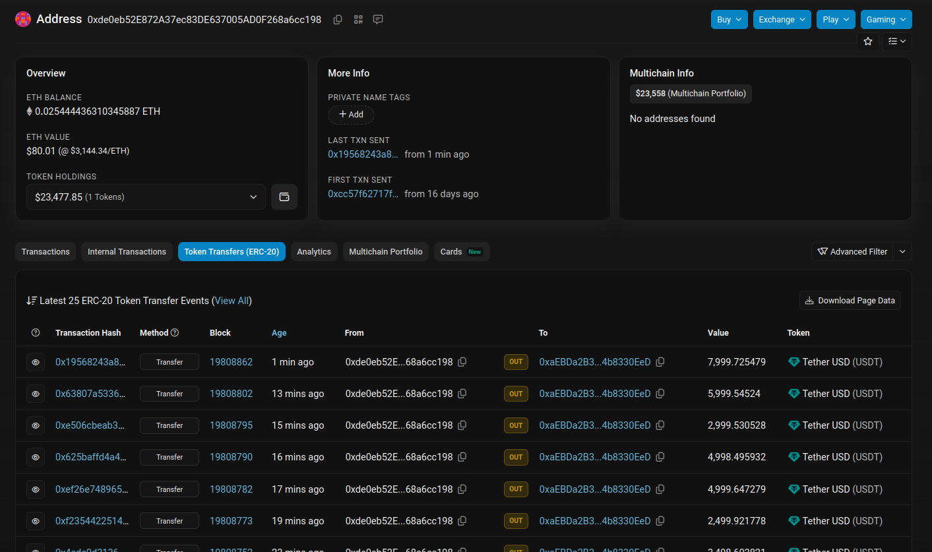The width and height of the screenshot is (932, 552).
Task: Copy From address in block 19808795 row
Action: pyautogui.click(x=462, y=425)
